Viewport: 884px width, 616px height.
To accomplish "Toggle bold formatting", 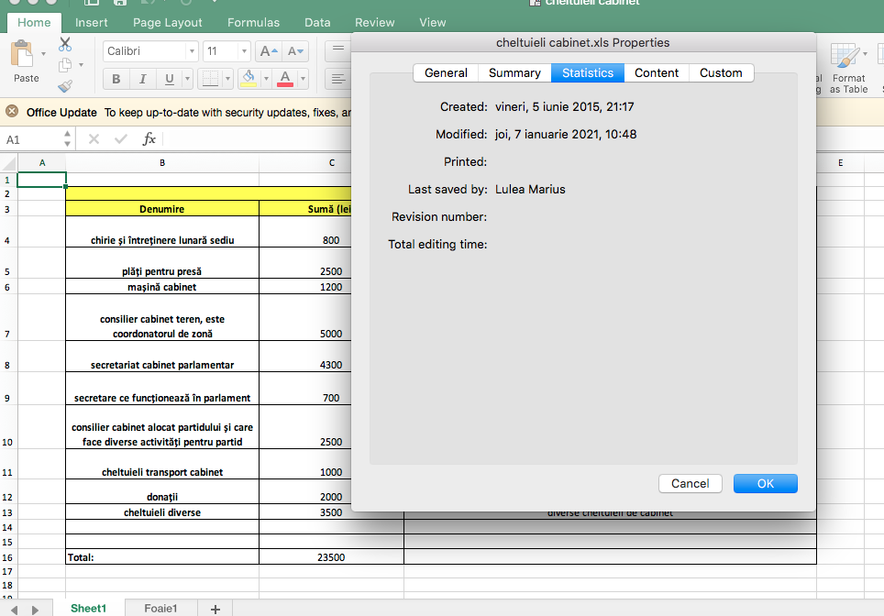I will pos(116,79).
